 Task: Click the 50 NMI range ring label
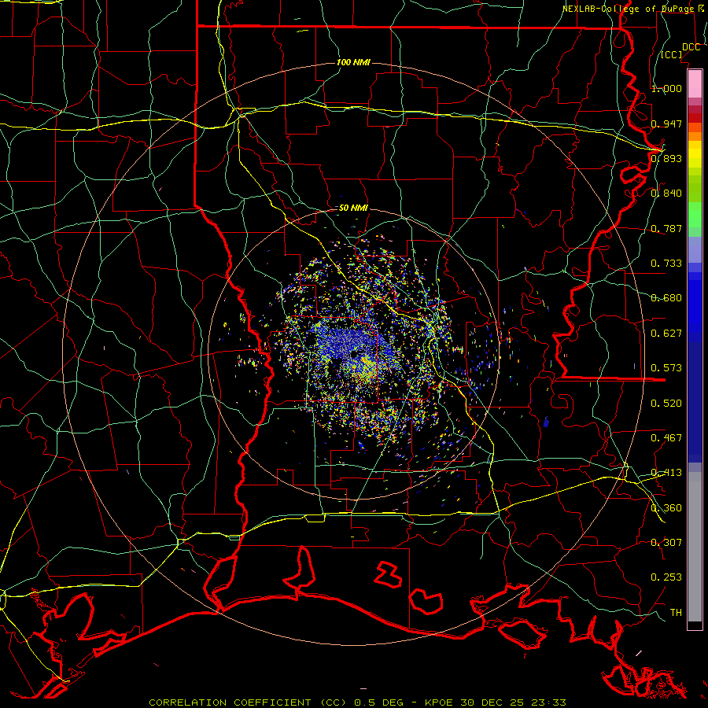[x=353, y=208]
